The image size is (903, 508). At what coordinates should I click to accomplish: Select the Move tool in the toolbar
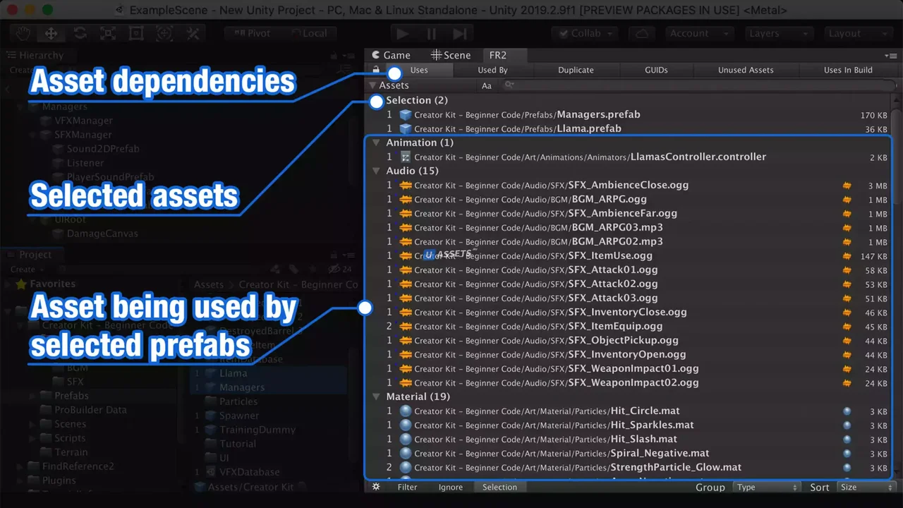click(x=51, y=33)
